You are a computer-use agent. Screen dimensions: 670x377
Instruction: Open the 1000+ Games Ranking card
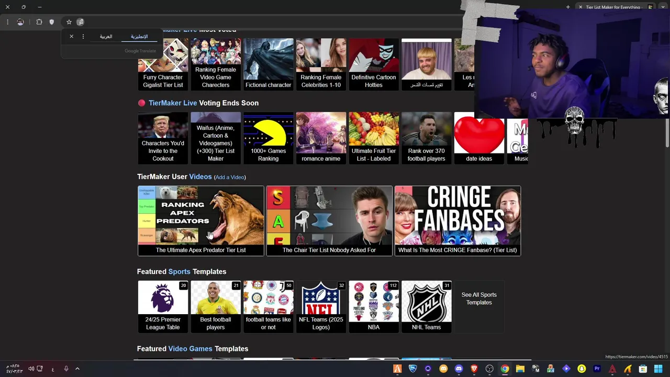pyautogui.click(x=269, y=138)
